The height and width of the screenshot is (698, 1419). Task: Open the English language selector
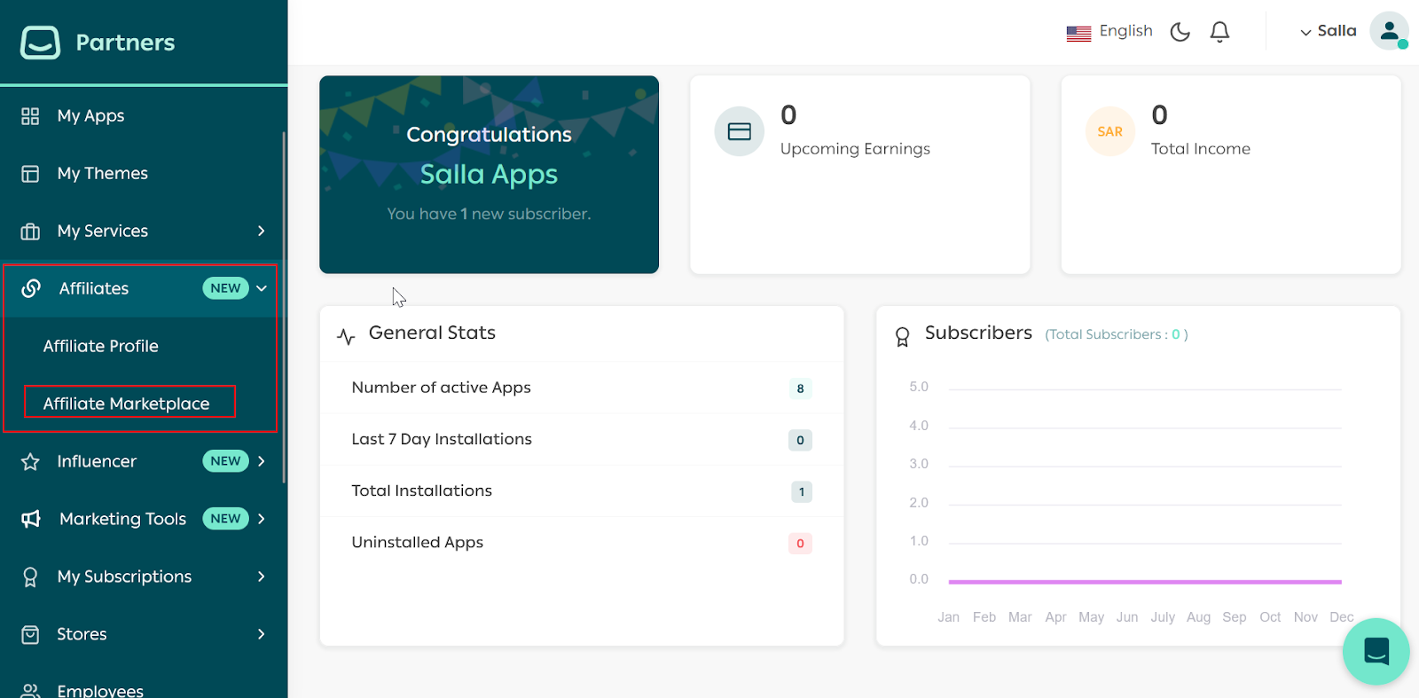coord(1109,32)
